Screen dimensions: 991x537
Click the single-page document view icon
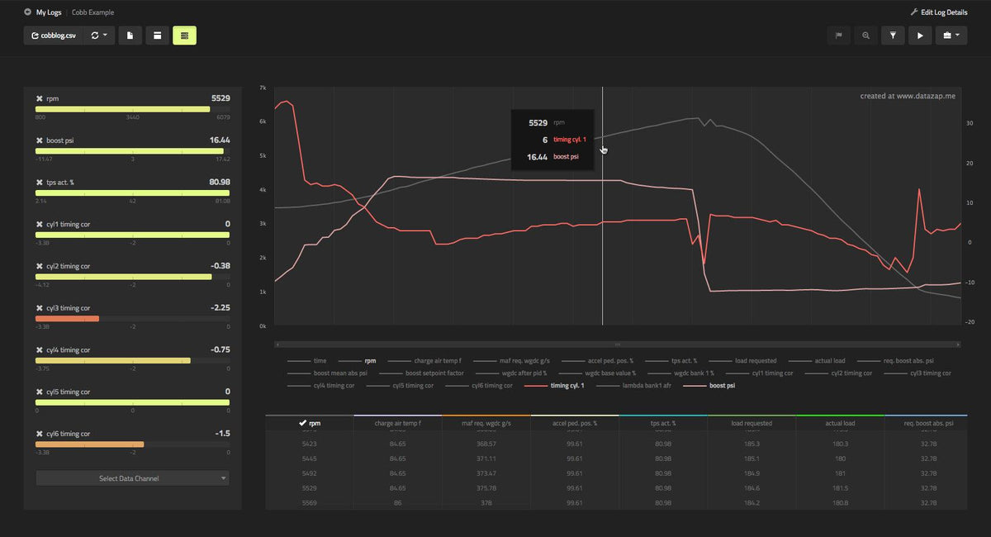[130, 36]
